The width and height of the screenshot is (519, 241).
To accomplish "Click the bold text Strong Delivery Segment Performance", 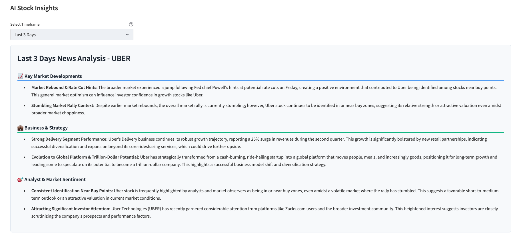I will [x=69, y=139].
